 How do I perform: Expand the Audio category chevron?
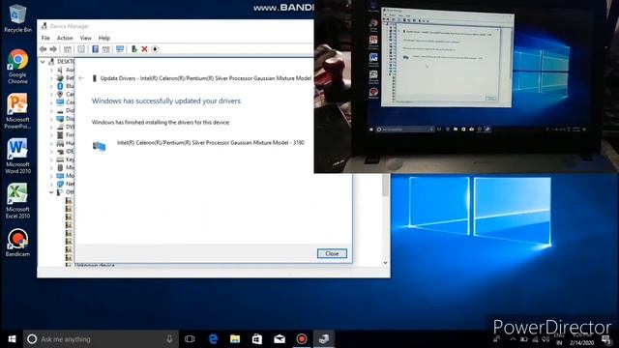[x=51, y=70]
